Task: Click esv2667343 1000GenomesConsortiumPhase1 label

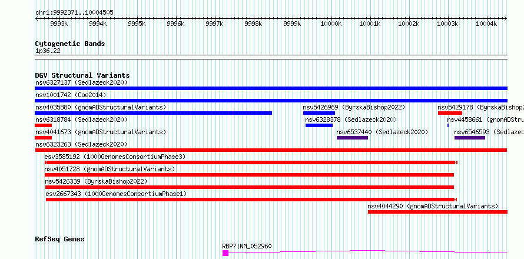Action: pyautogui.click(x=117, y=194)
